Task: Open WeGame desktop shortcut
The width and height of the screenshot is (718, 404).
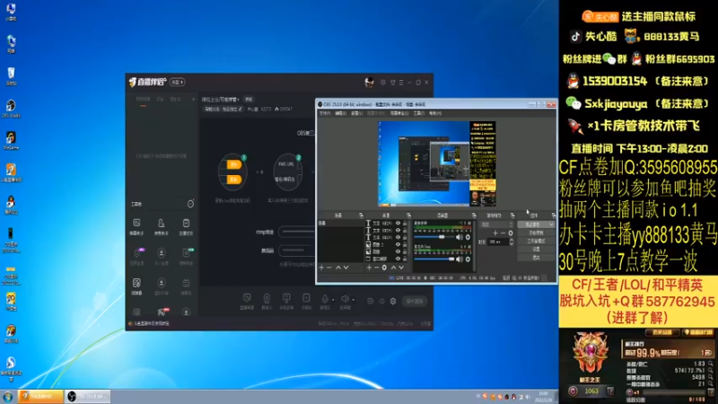Action: point(11,140)
